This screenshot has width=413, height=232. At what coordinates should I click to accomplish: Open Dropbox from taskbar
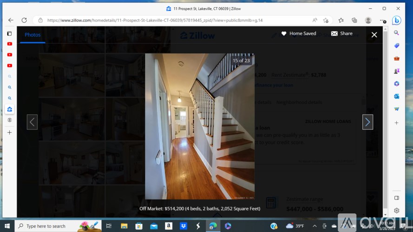[x=184, y=226]
